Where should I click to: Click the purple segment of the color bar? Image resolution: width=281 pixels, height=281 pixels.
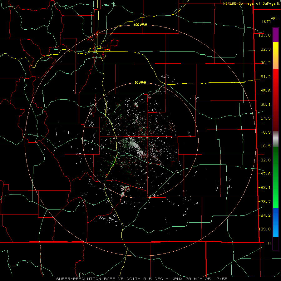pos(276,35)
